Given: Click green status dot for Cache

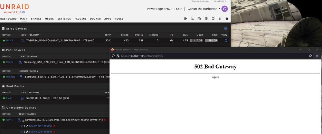Looking at the screenshot, I should [4, 62].
